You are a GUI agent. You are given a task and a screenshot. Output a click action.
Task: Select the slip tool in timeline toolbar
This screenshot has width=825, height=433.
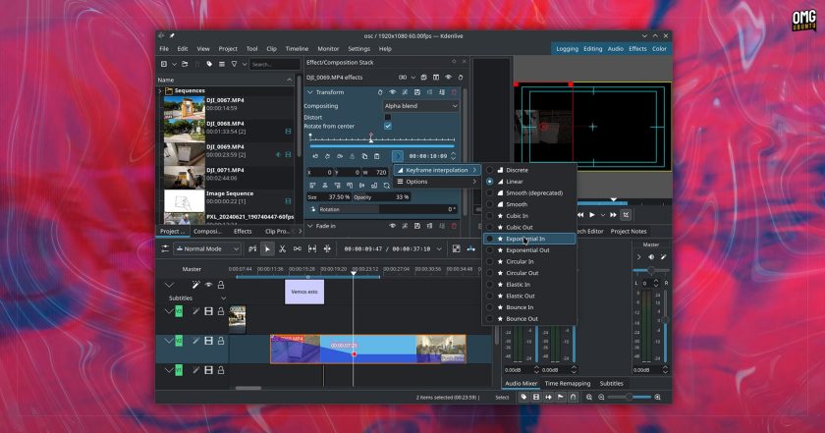(x=312, y=248)
